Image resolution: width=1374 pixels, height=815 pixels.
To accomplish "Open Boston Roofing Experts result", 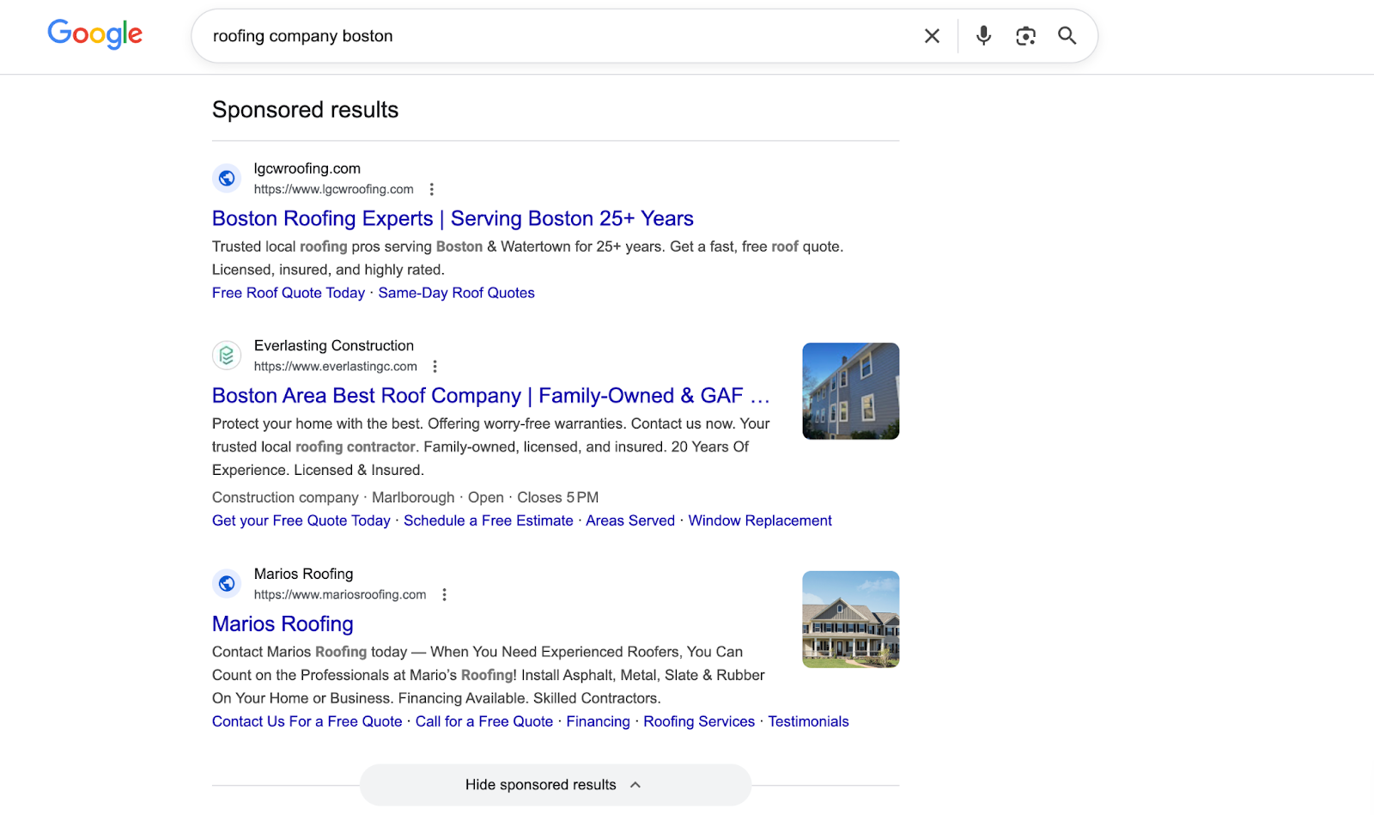I will (x=453, y=218).
